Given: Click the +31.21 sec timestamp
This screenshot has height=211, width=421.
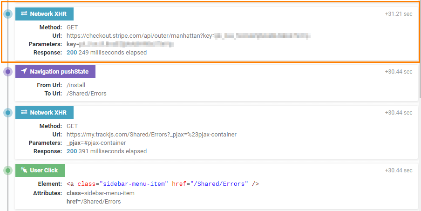Looking at the screenshot, I should tap(399, 14).
